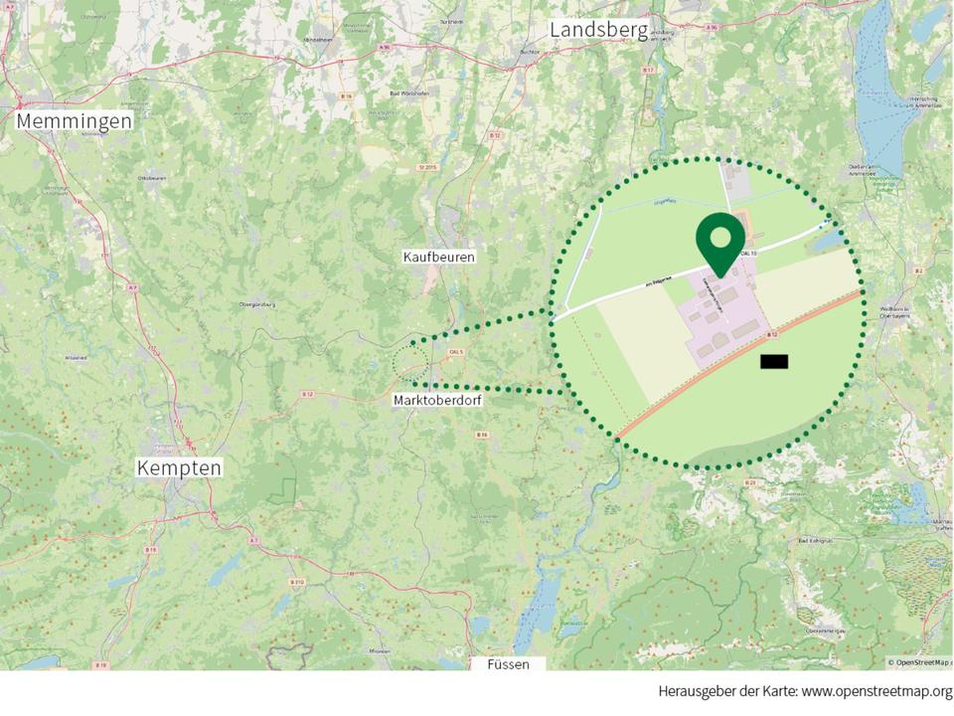The image size is (954, 716).
Task: Select the Kaufbeuren town label
Action: pos(438,257)
